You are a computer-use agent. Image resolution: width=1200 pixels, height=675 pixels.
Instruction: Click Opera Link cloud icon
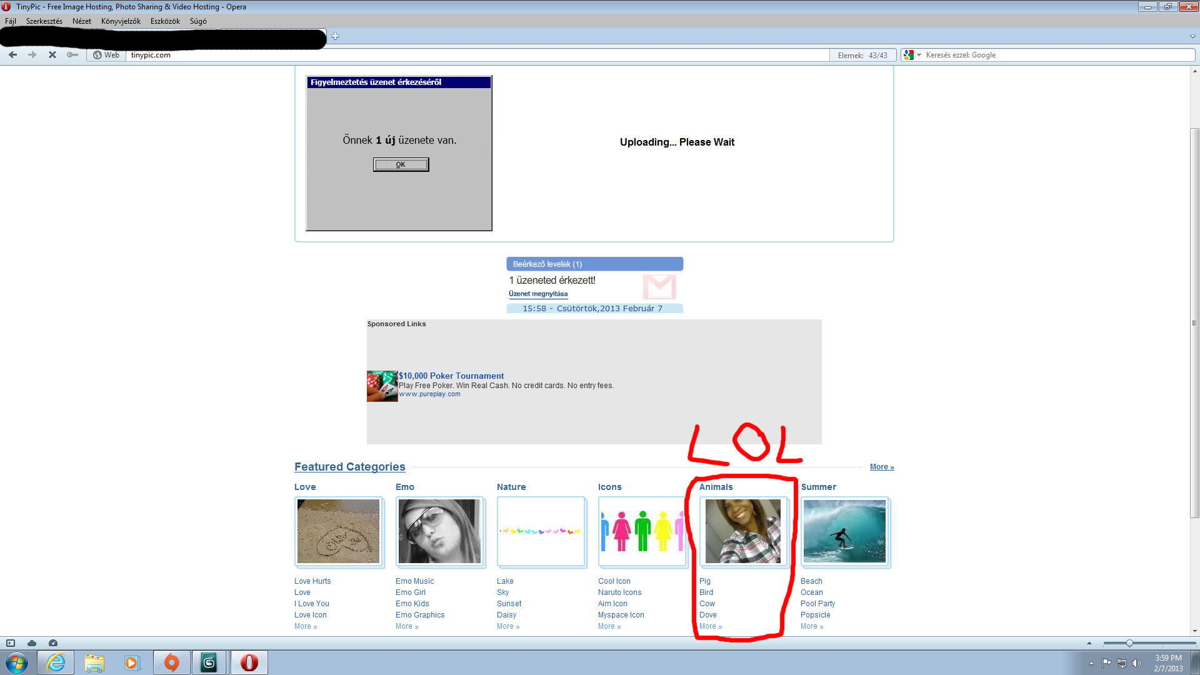coord(32,643)
